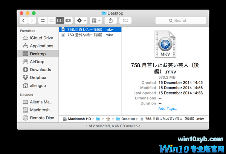Select file 759 .mkv in column list
This screenshot has width=226, height=154.
coord(90,35)
